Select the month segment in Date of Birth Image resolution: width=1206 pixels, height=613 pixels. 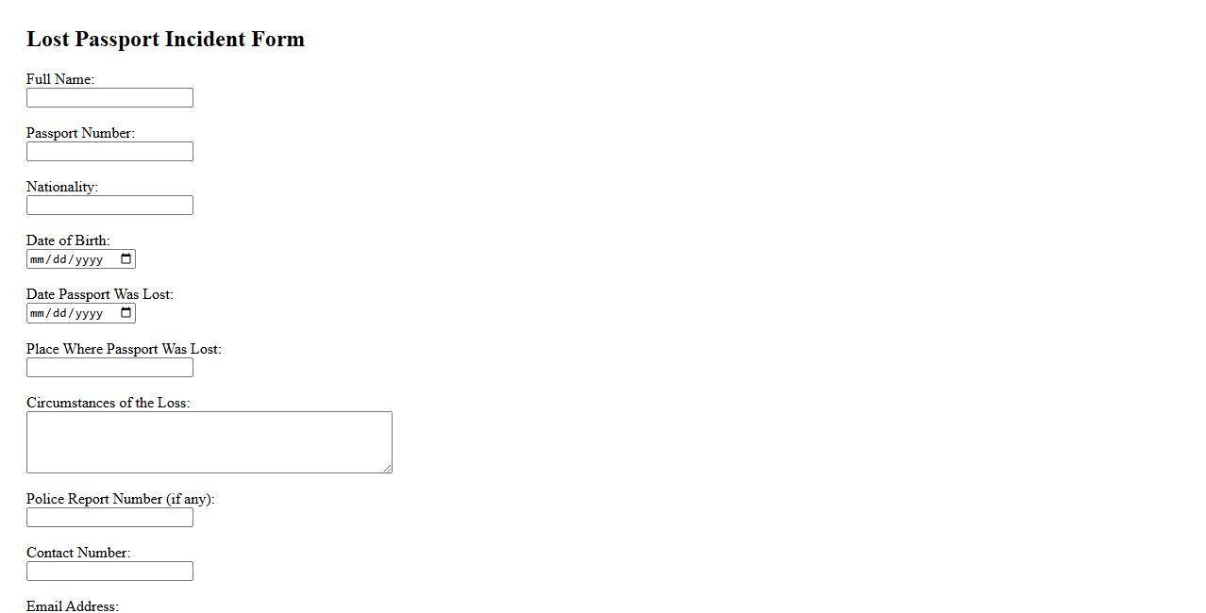[38, 259]
